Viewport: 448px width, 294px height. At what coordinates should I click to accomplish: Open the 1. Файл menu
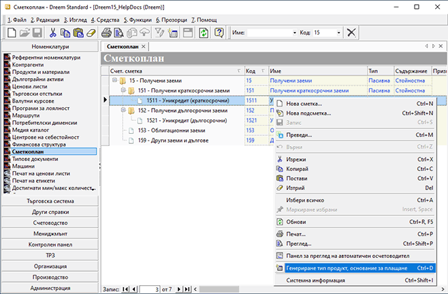click(17, 20)
